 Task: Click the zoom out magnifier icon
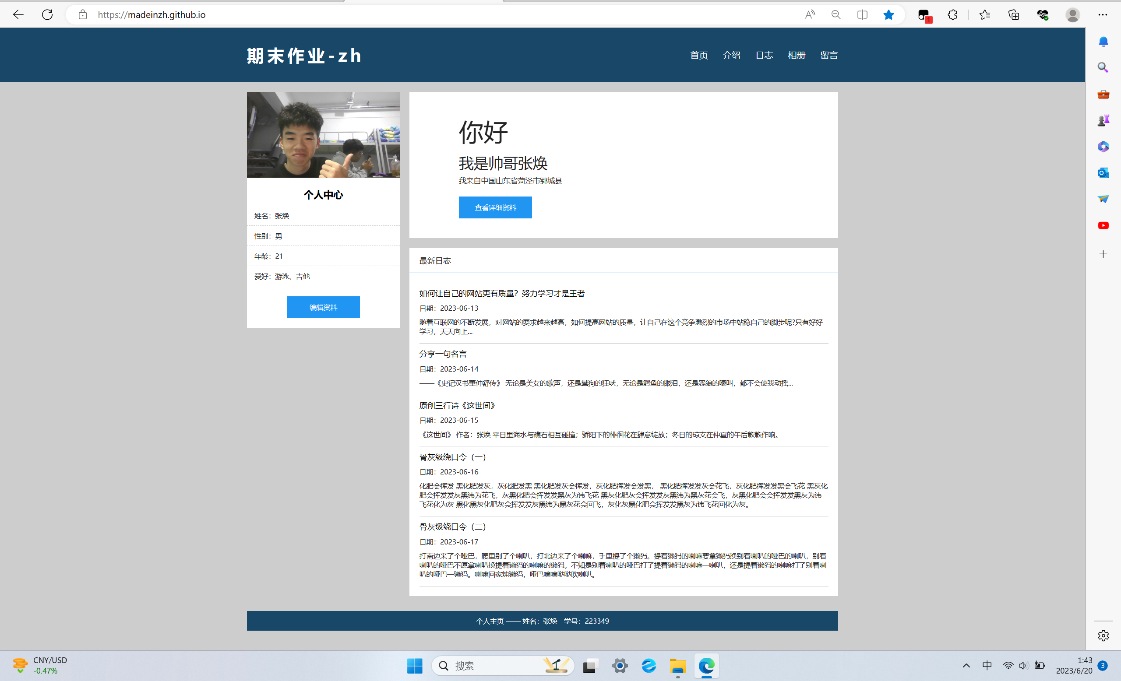click(836, 14)
